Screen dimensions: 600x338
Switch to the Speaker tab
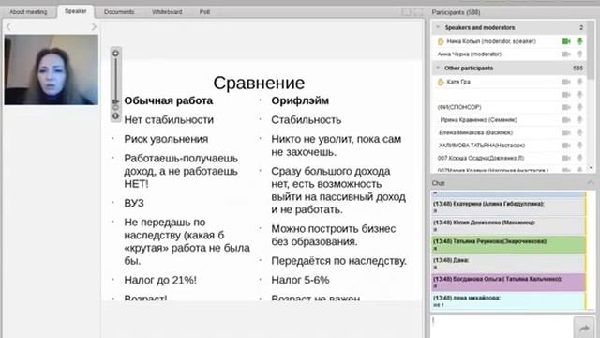75,11
